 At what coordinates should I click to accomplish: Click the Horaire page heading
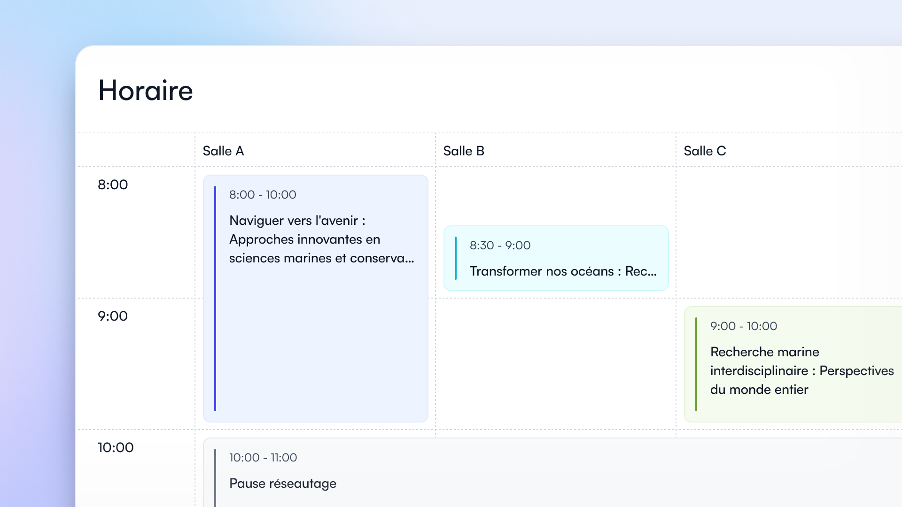click(146, 90)
